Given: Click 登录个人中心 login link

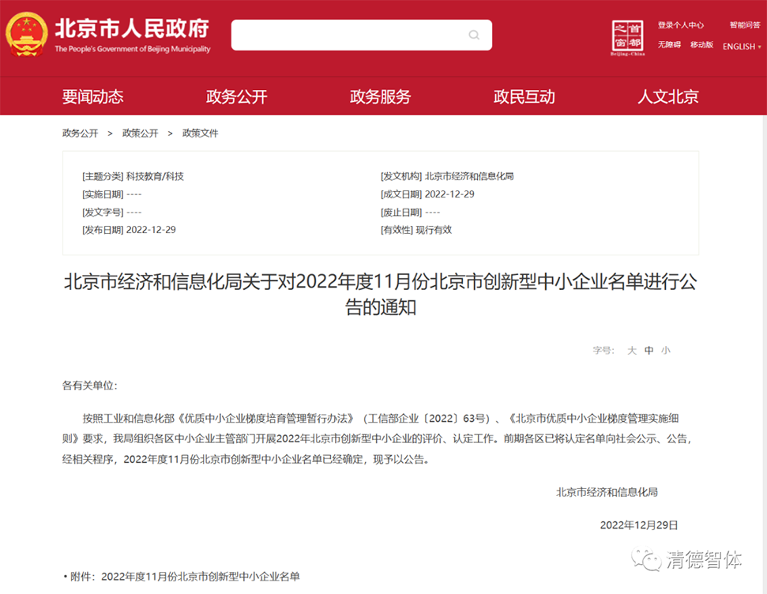Looking at the screenshot, I should point(680,25).
